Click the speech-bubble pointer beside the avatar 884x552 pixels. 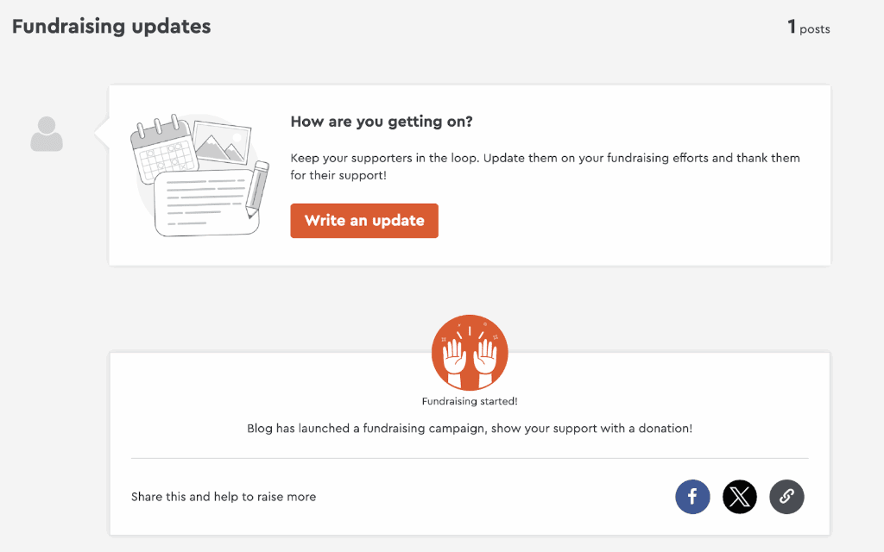(102, 134)
